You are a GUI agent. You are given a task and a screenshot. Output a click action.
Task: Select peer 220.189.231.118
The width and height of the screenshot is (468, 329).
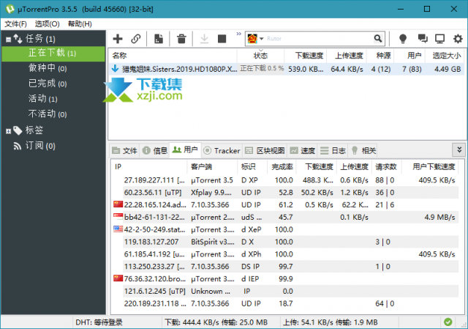coord(285,303)
